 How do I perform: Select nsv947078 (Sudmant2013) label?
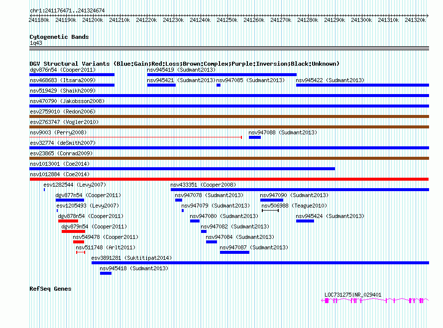pos(209,195)
